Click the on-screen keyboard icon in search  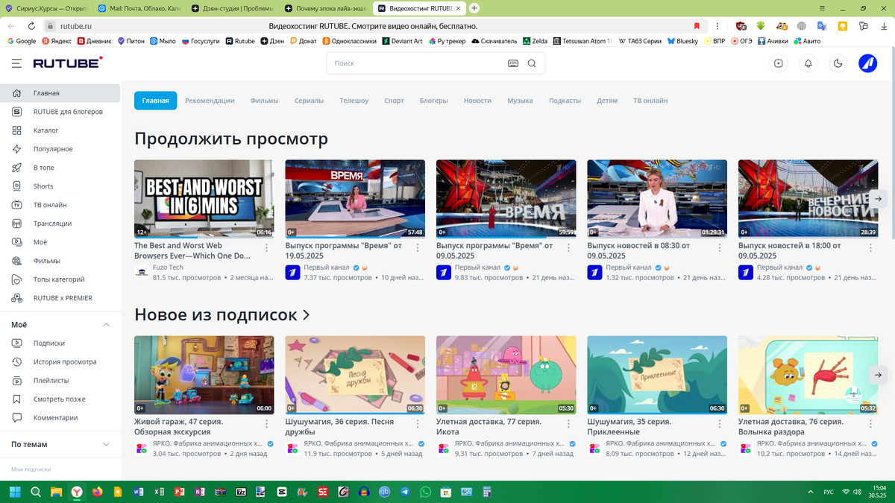point(513,64)
